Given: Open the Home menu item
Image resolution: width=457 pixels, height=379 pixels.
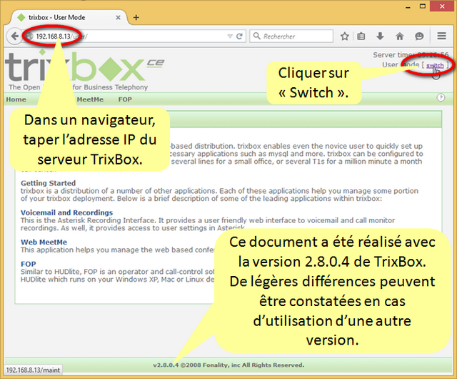Looking at the screenshot, I should pos(16,99).
